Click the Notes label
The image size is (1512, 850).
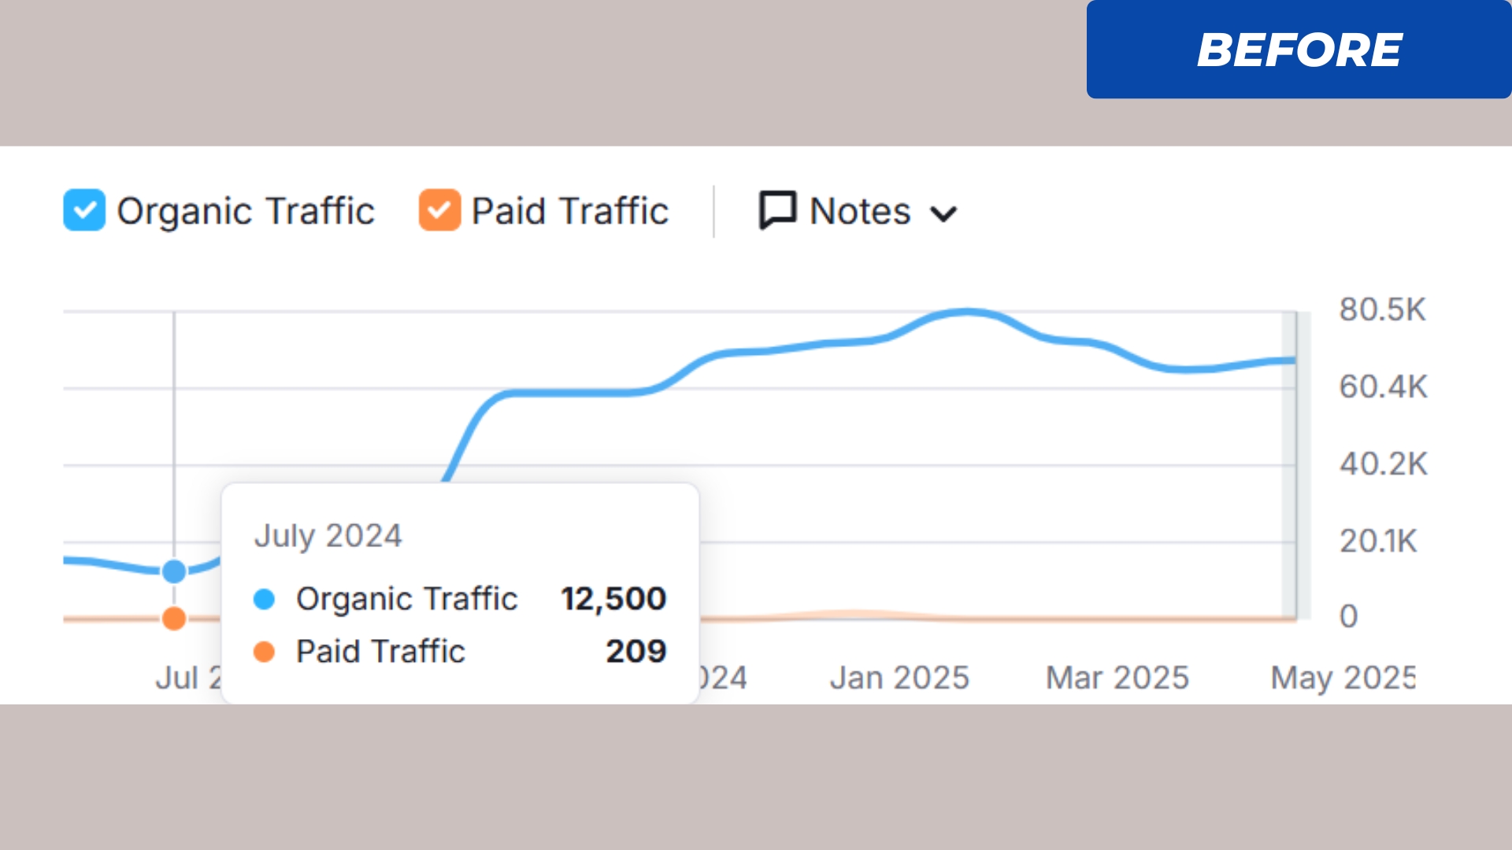[x=860, y=211]
